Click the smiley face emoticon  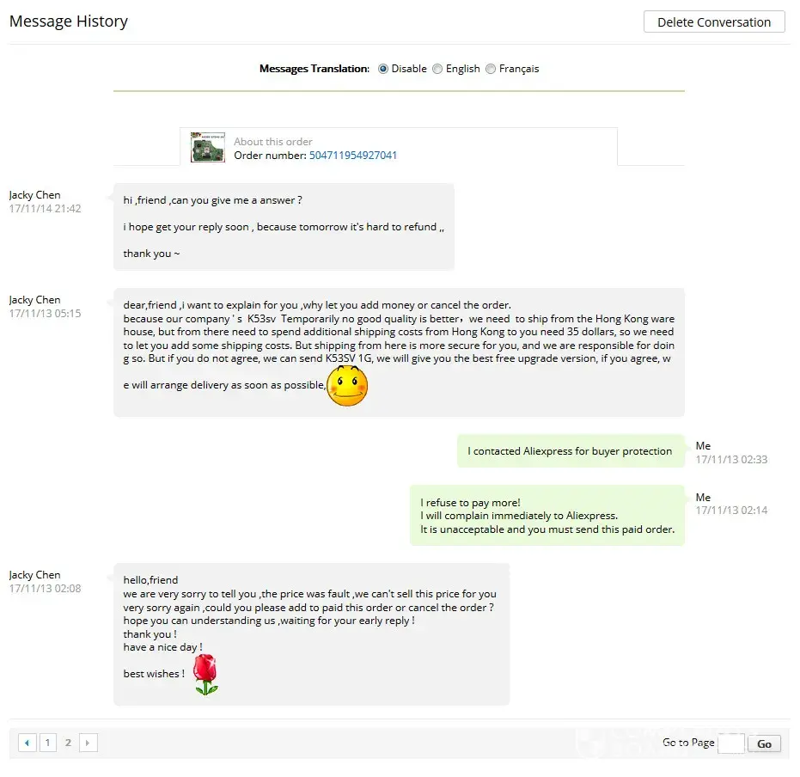tap(347, 386)
